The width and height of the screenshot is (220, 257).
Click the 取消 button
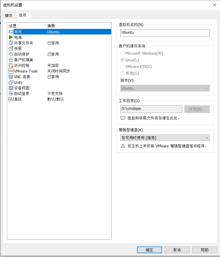tap(177, 250)
